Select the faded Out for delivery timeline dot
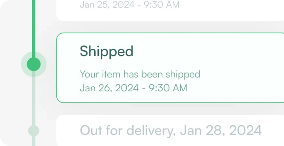The width and height of the screenshot is (284, 146). pos(34,131)
